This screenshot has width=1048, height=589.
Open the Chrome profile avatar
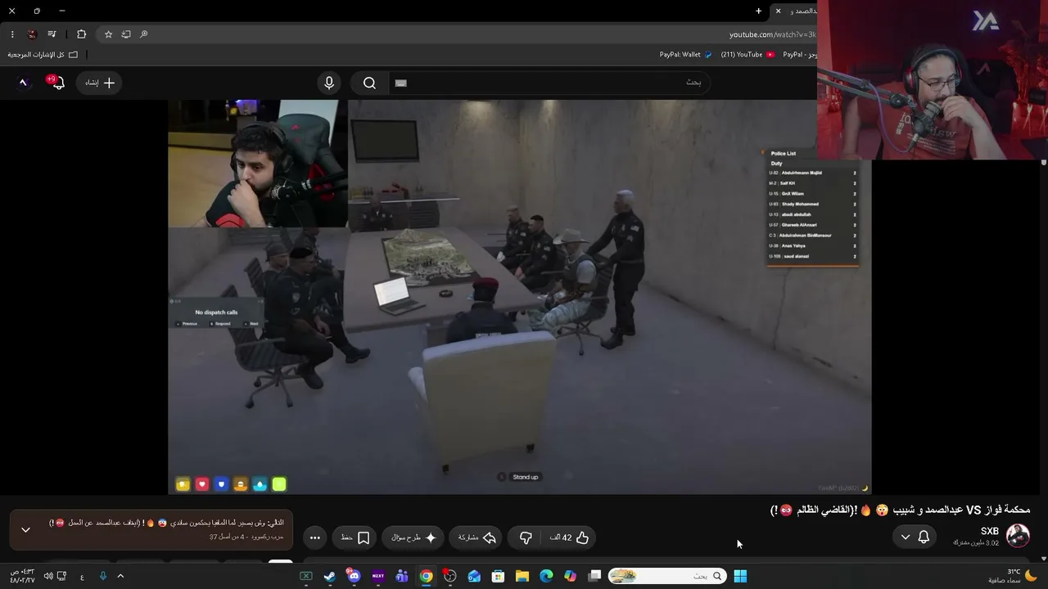32,34
